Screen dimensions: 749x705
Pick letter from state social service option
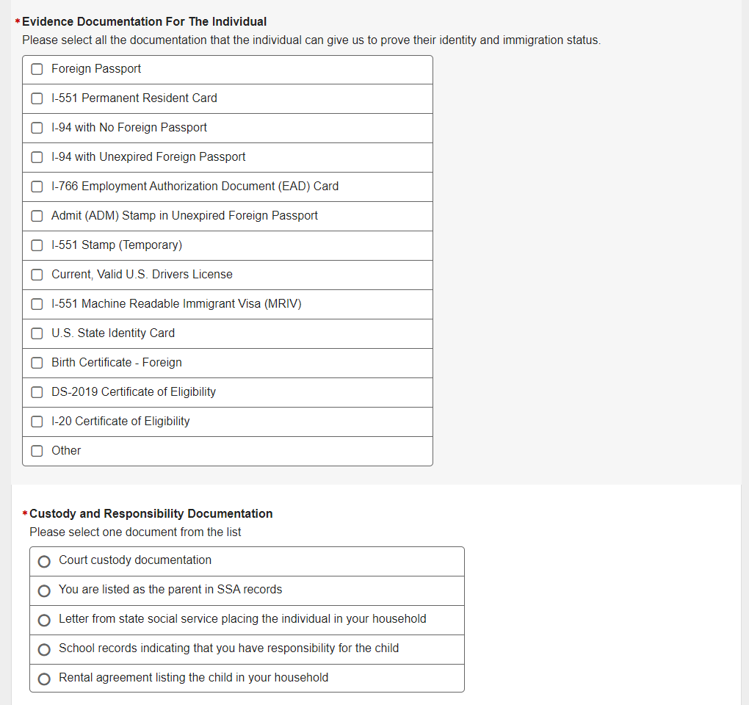coord(44,620)
